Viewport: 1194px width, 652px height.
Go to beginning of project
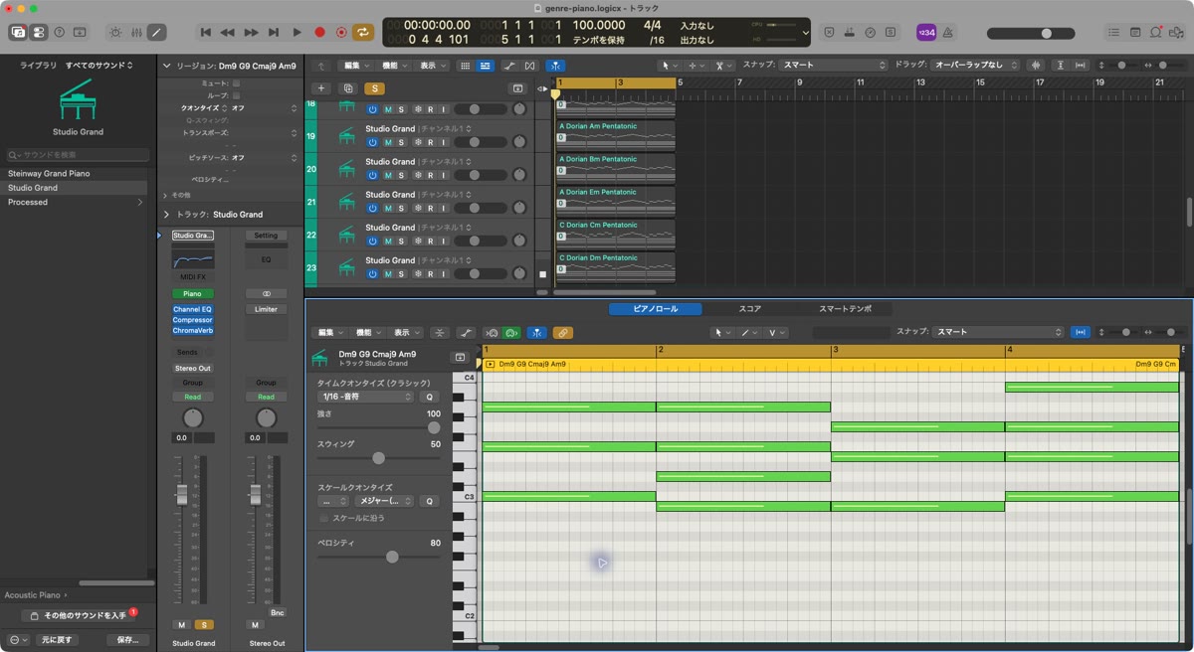[205, 32]
